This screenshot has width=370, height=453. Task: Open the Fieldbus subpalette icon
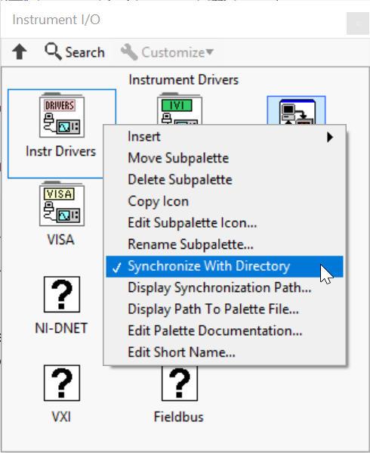pos(180,383)
